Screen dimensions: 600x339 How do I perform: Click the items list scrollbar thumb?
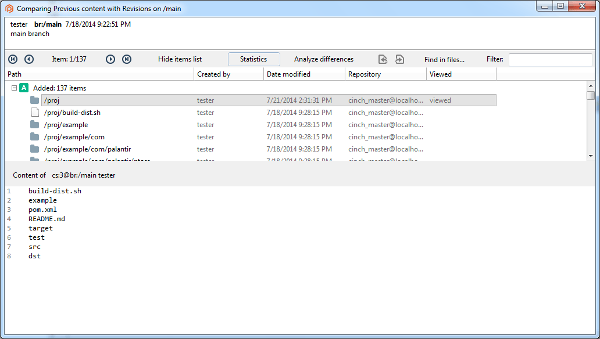point(591,95)
